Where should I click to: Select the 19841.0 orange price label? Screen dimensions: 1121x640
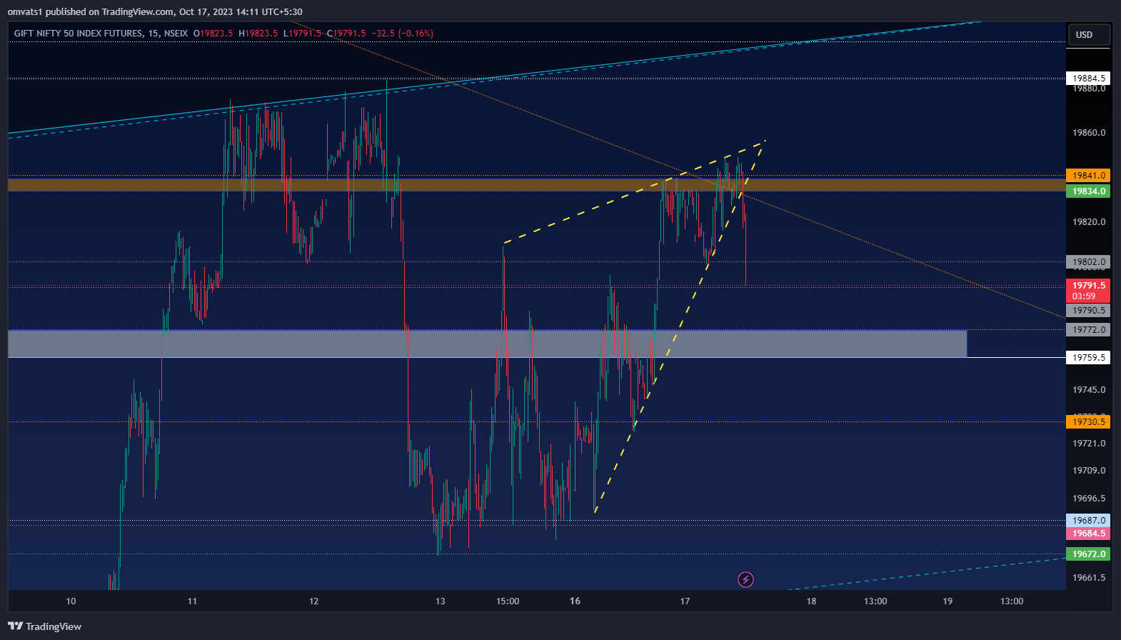point(1088,176)
